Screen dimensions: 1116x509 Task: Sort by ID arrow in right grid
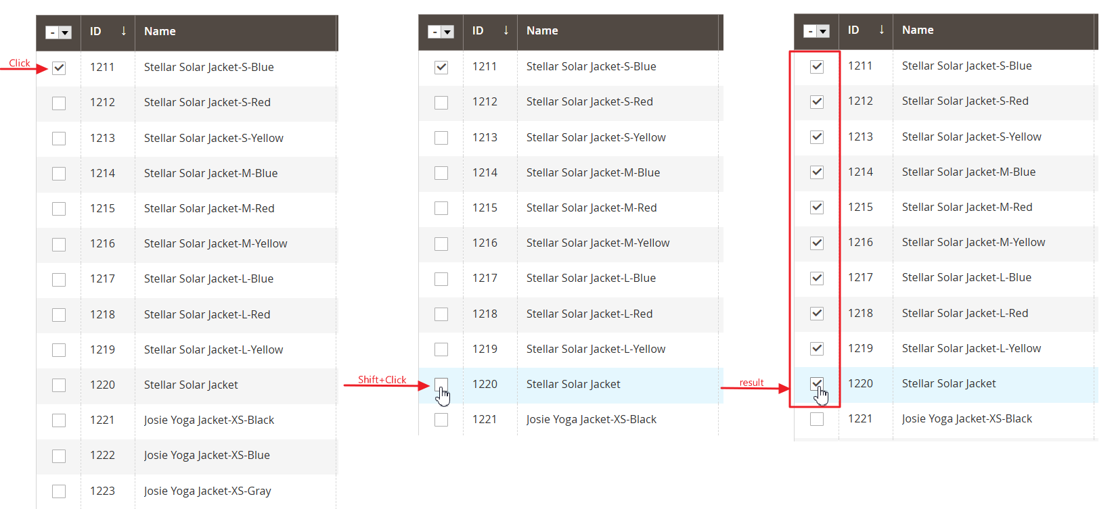point(882,30)
